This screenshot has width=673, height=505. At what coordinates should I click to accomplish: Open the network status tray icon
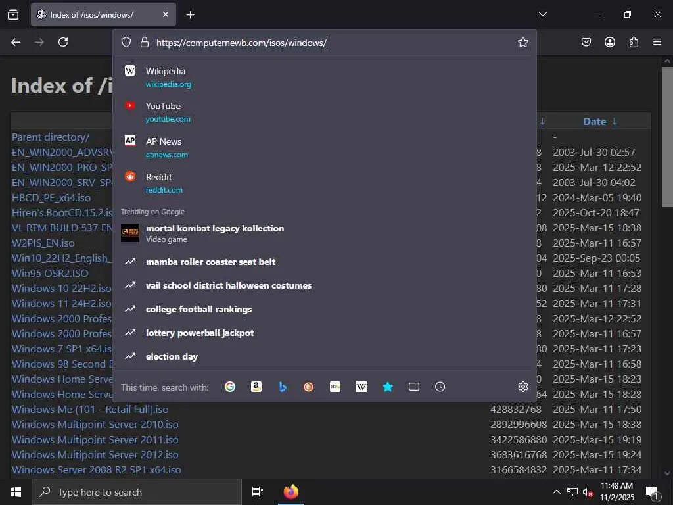click(572, 492)
